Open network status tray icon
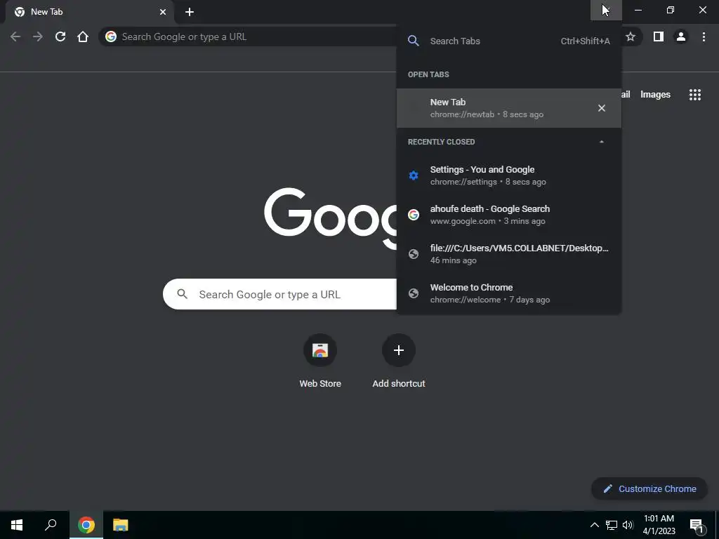The width and height of the screenshot is (719, 539). pyautogui.click(x=612, y=525)
